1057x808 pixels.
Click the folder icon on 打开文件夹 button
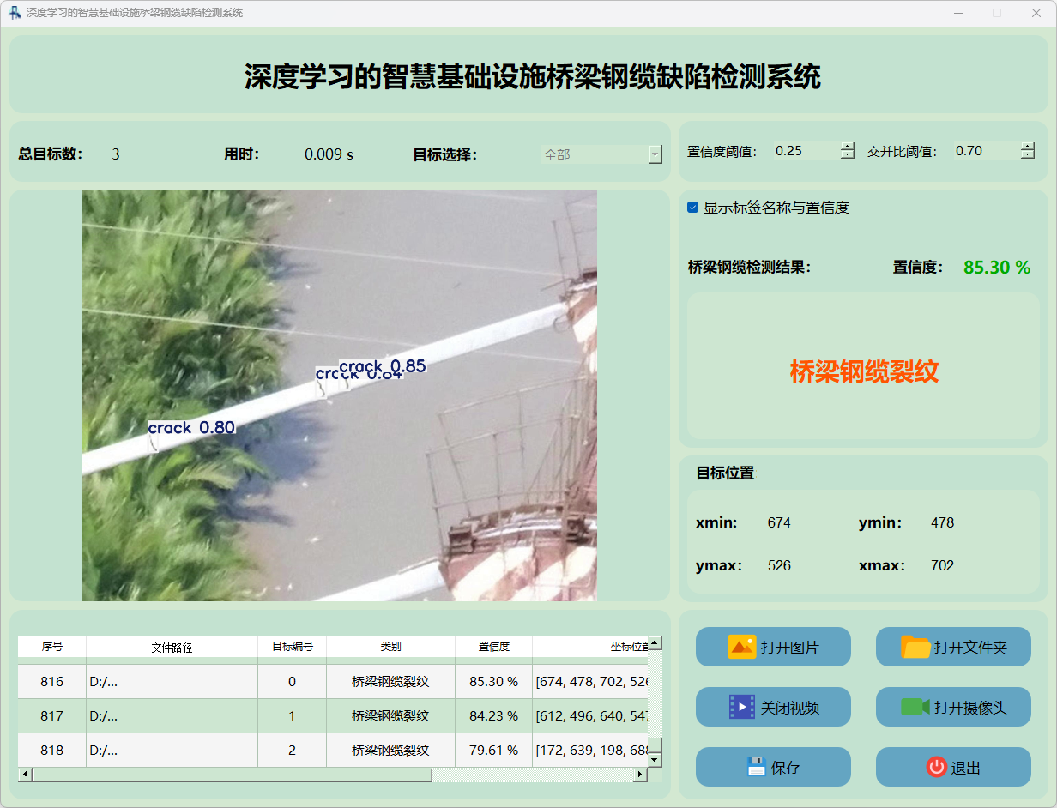(915, 647)
